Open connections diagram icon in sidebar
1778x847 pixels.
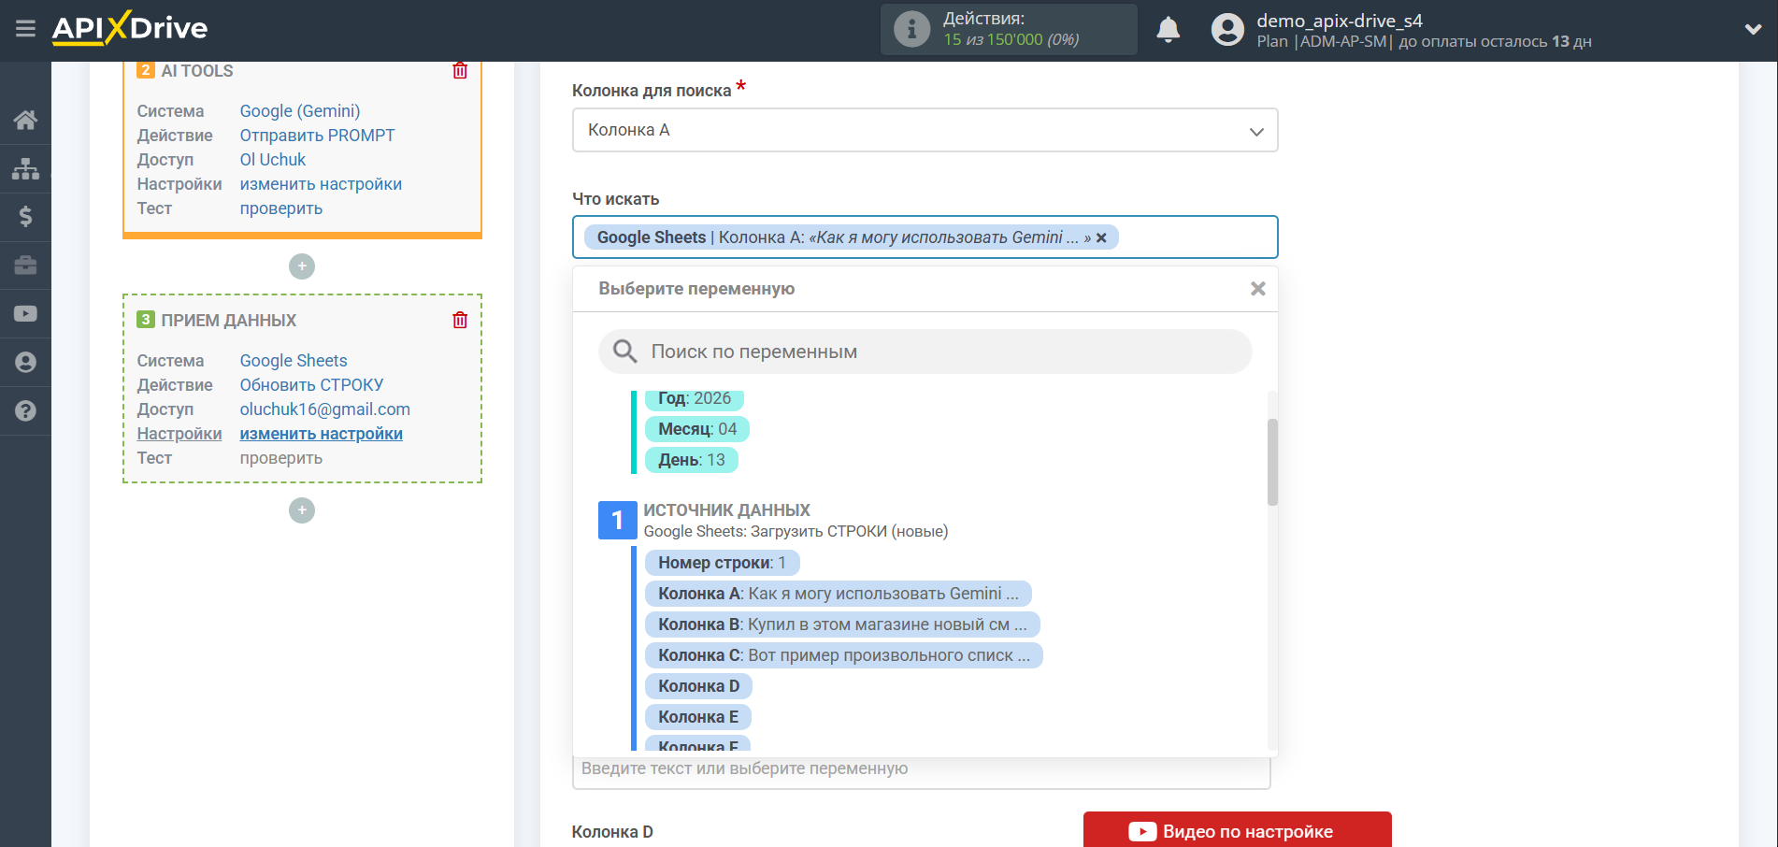coord(25,168)
